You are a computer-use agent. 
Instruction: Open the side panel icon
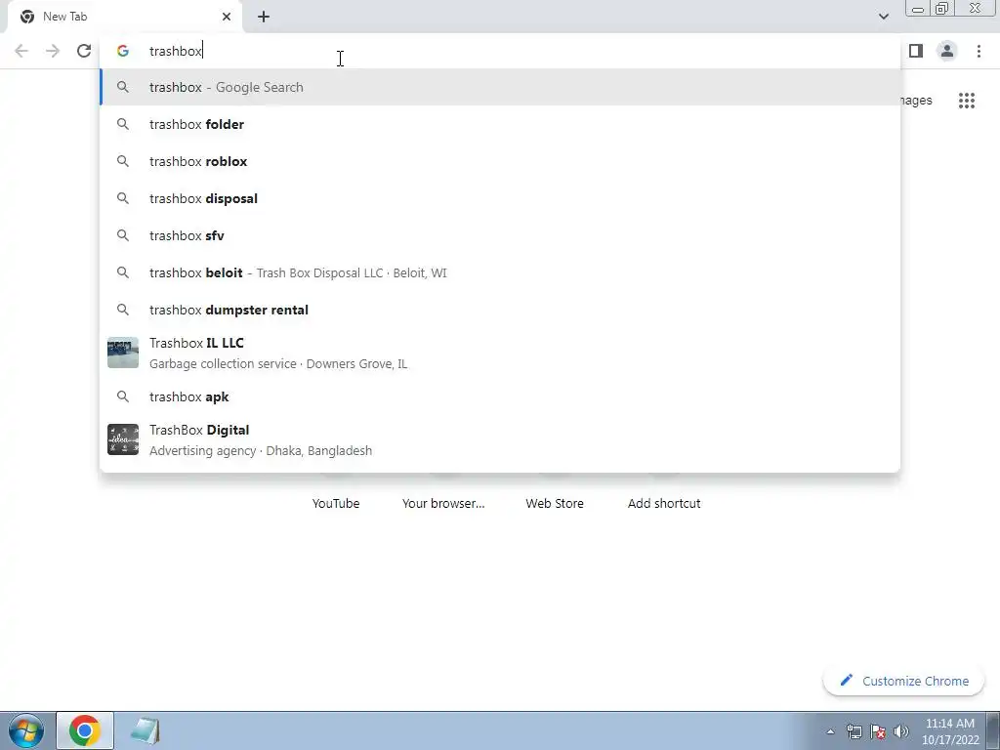click(916, 51)
